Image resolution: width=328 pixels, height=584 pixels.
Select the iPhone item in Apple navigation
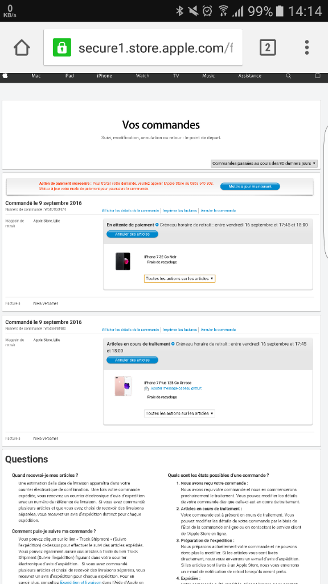[x=104, y=76]
